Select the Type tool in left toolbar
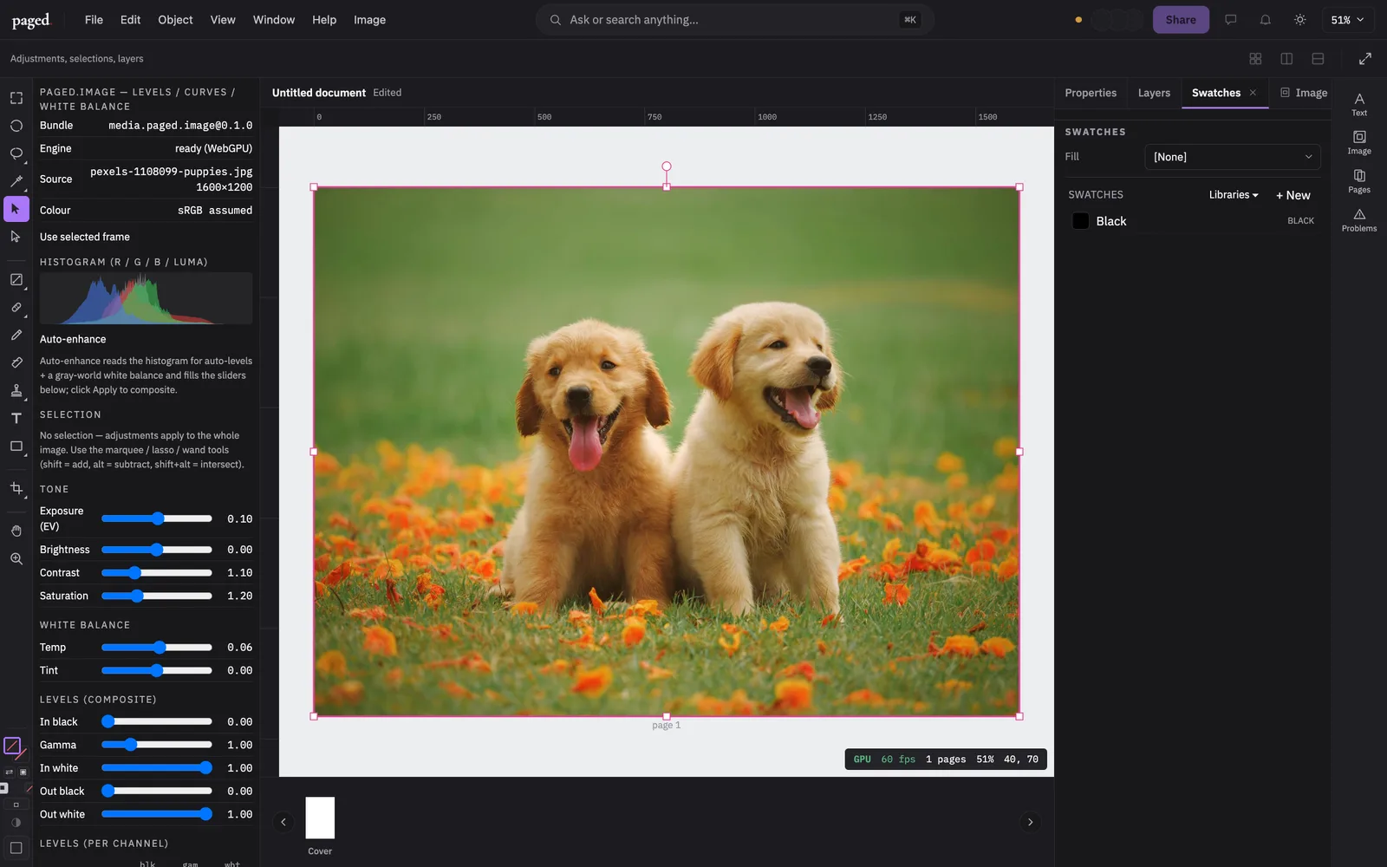The image size is (1387, 867). (16, 418)
